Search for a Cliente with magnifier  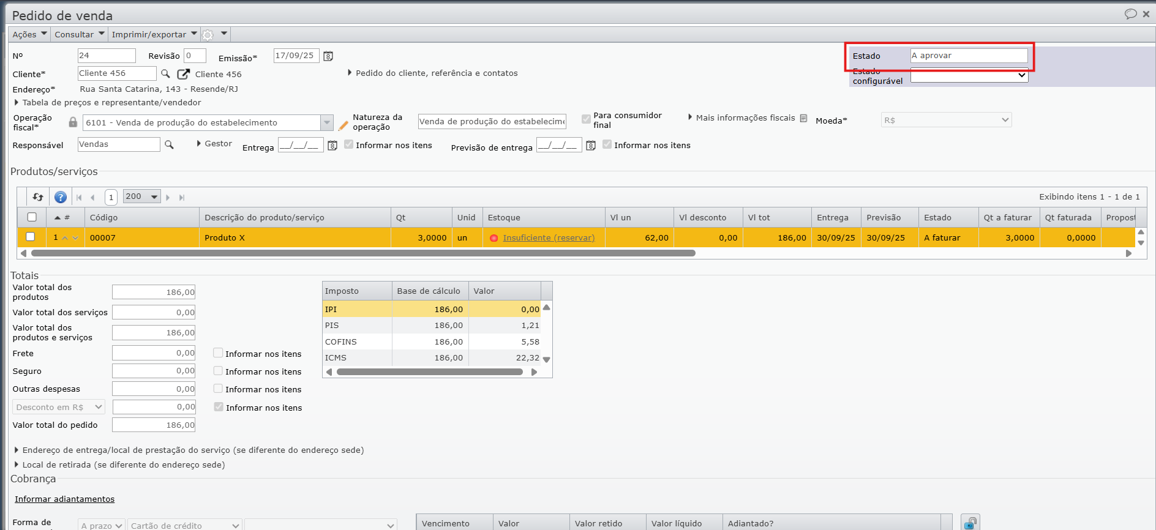pyautogui.click(x=165, y=74)
